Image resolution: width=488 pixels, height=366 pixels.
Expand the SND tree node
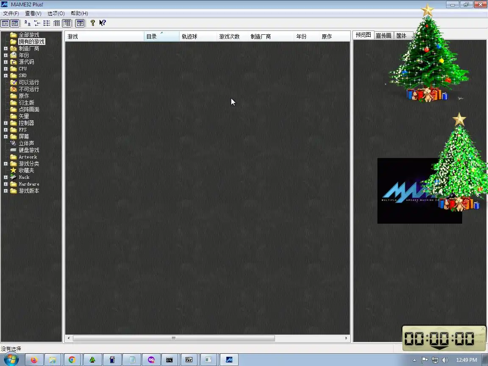coord(6,76)
